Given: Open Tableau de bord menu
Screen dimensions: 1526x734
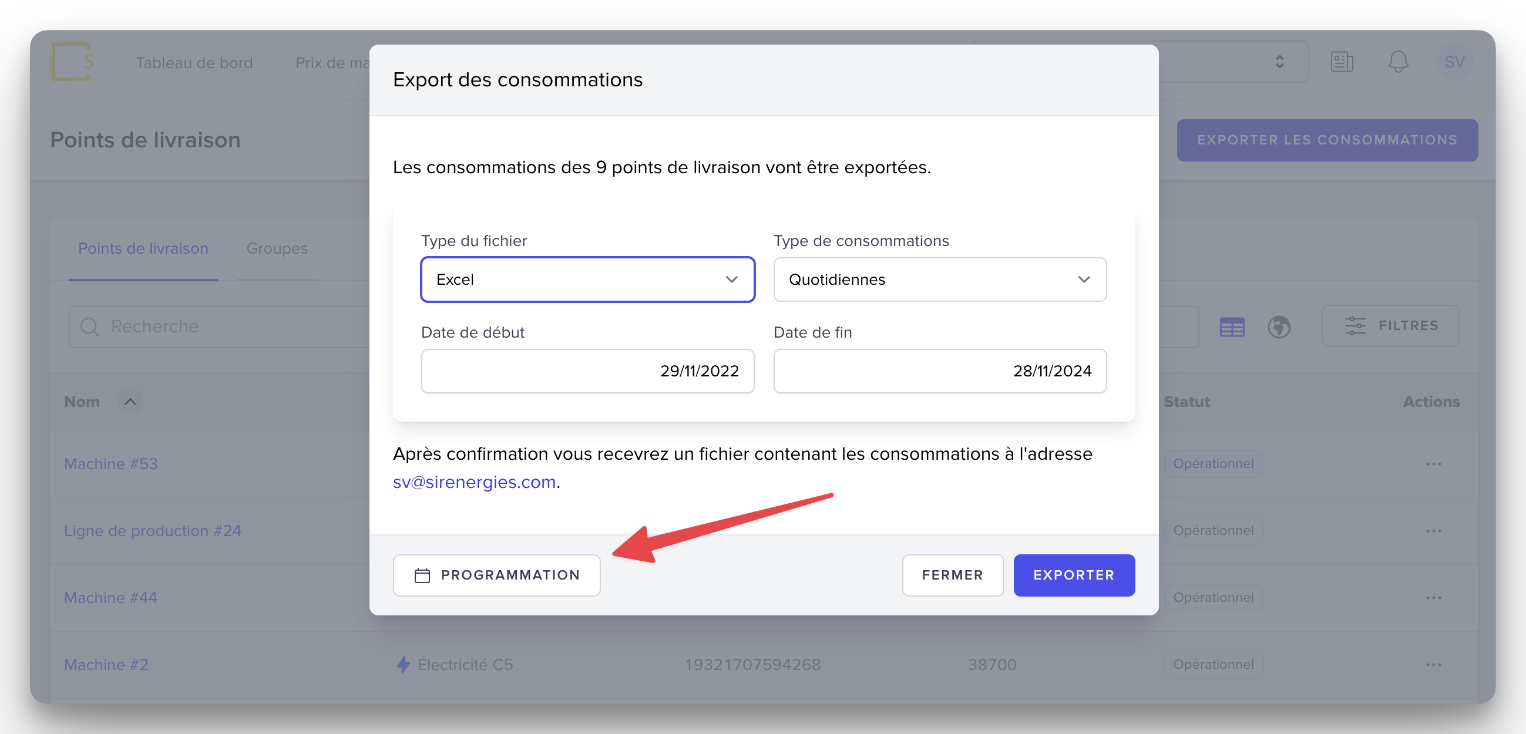Looking at the screenshot, I should [194, 63].
